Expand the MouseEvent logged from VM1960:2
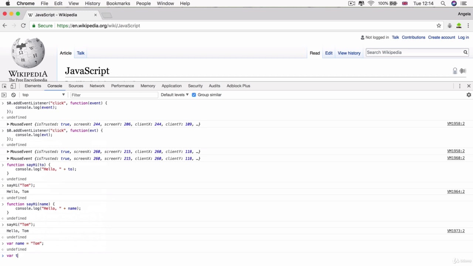Image resolution: width=473 pixels, height=266 pixels. pos(8,158)
